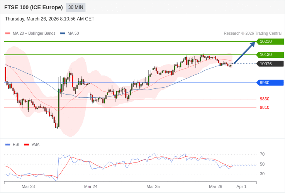This screenshot has height=193, width=285.
Task: Click the 9MA red legend swatch
Action: click(26, 145)
